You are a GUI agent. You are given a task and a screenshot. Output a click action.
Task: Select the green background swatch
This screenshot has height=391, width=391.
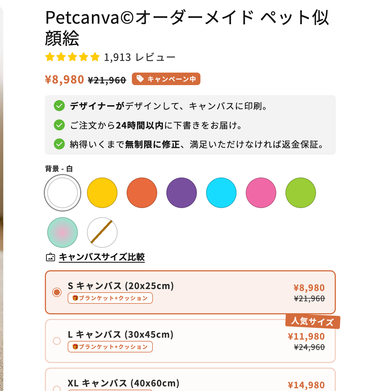coord(300,193)
